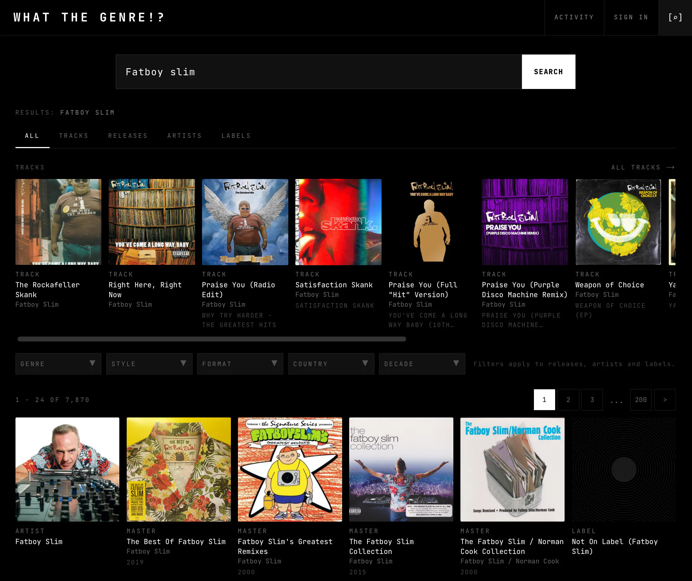Open the search icon in header
This screenshot has width=692, height=581.
tap(675, 17)
